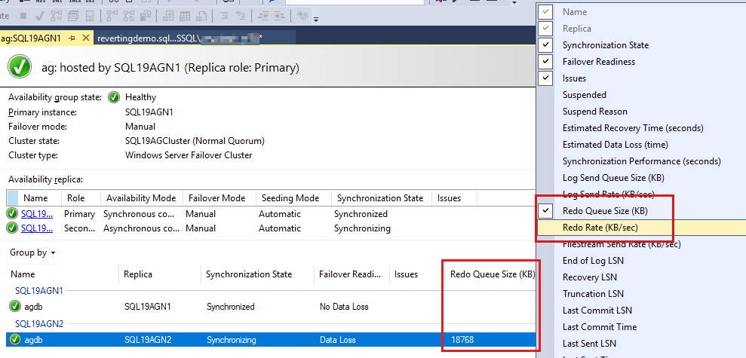Open the SQL19... link in Secondary row
The image size is (746, 358).
pyautogui.click(x=37, y=228)
